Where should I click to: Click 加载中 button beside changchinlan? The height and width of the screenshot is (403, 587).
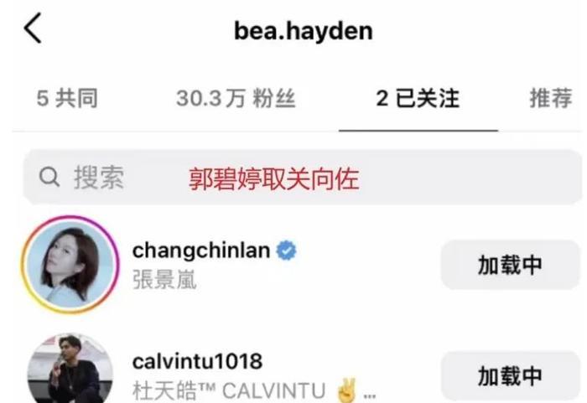(x=510, y=265)
